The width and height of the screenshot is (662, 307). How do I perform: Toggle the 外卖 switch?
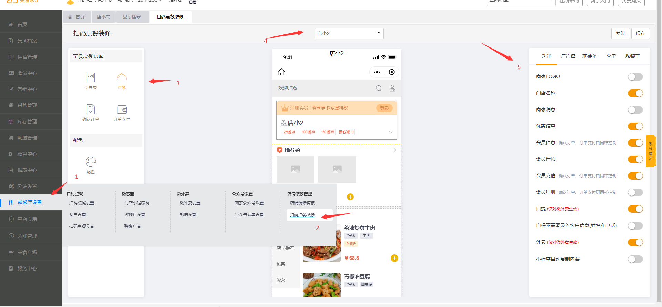click(x=635, y=242)
